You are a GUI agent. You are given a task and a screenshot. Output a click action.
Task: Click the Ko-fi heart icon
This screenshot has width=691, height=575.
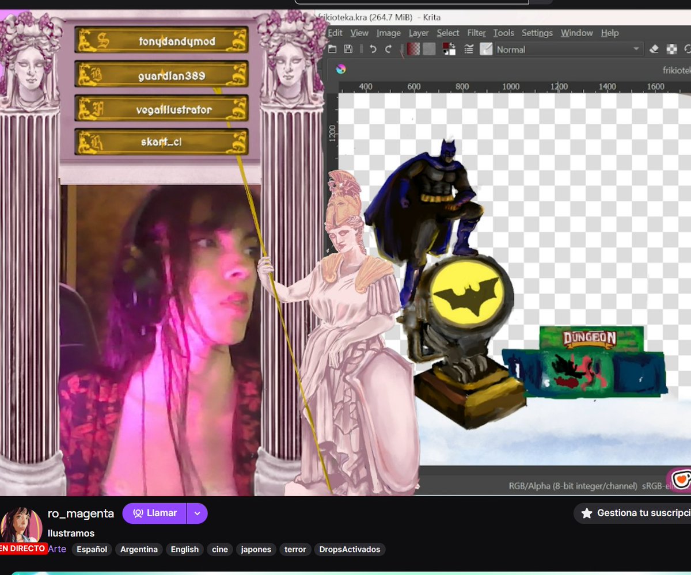[681, 479]
